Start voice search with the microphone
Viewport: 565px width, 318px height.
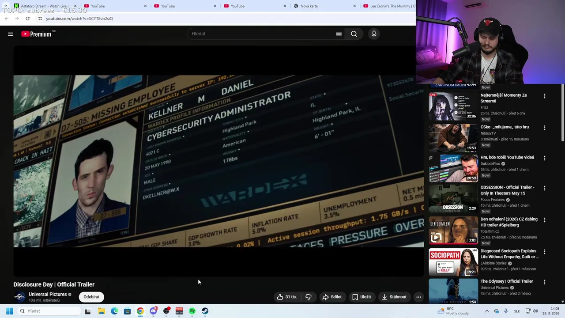click(374, 34)
